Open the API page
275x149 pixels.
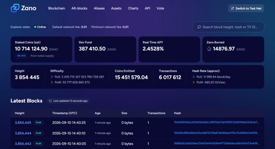147,8
